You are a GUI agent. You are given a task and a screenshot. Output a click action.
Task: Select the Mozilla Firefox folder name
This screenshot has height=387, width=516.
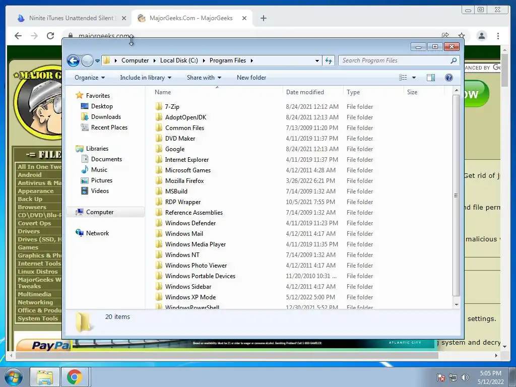click(x=184, y=181)
